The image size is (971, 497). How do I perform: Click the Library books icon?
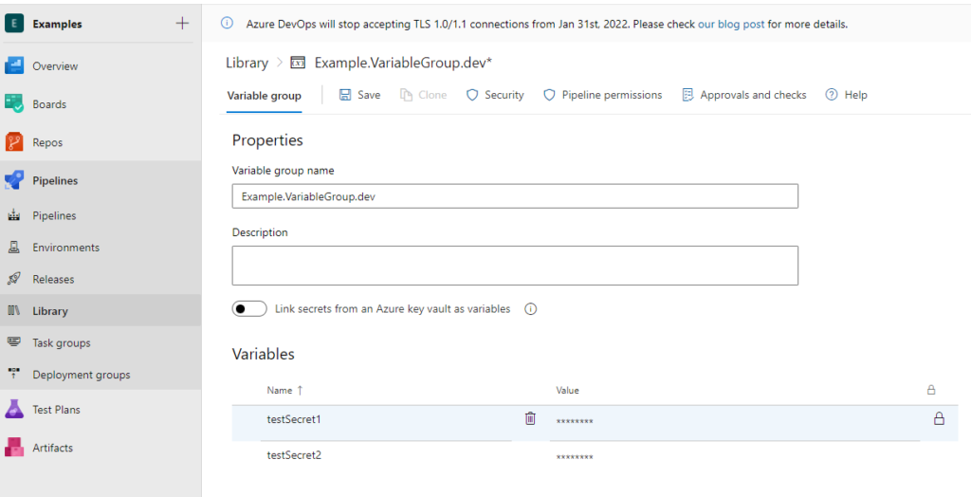click(x=13, y=310)
